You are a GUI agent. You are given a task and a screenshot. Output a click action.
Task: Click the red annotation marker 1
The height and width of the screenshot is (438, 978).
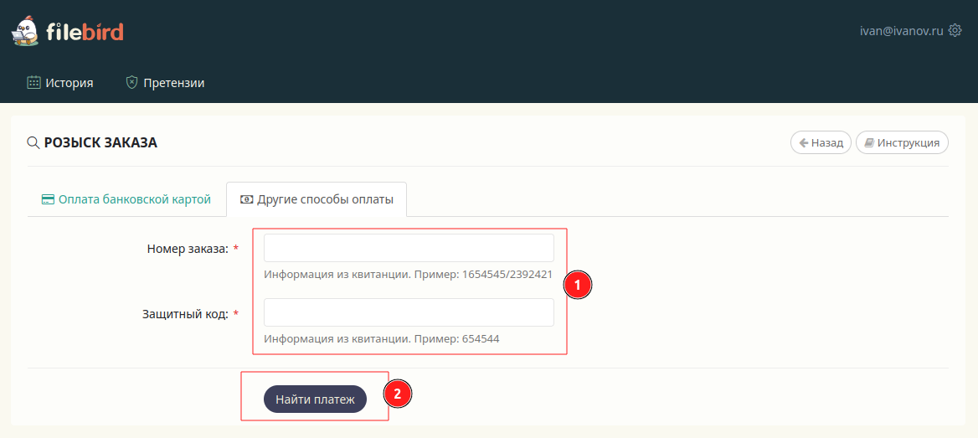[578, 285]
